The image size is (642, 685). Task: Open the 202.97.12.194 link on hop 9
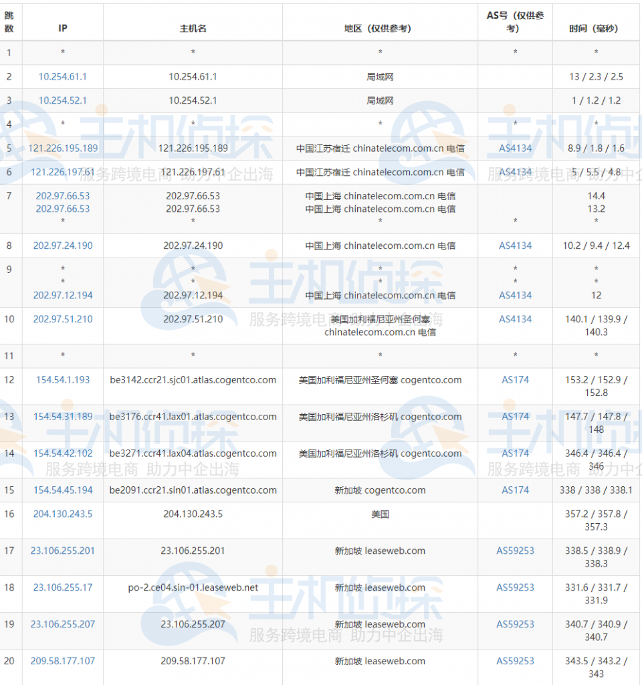pyautogui.click(x=62, y=295)
